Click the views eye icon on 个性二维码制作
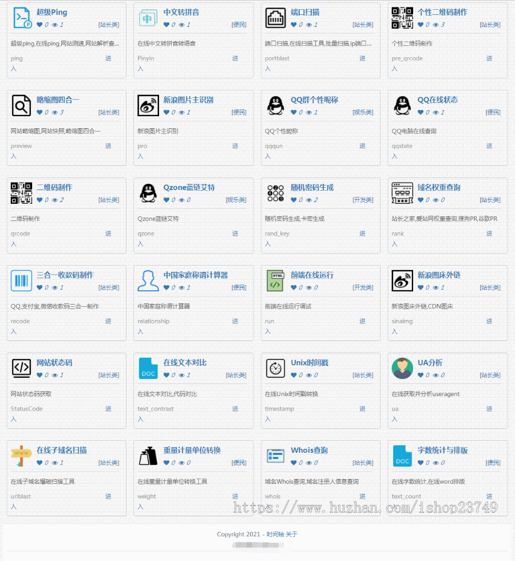The image size is (515, 561). 435,25
